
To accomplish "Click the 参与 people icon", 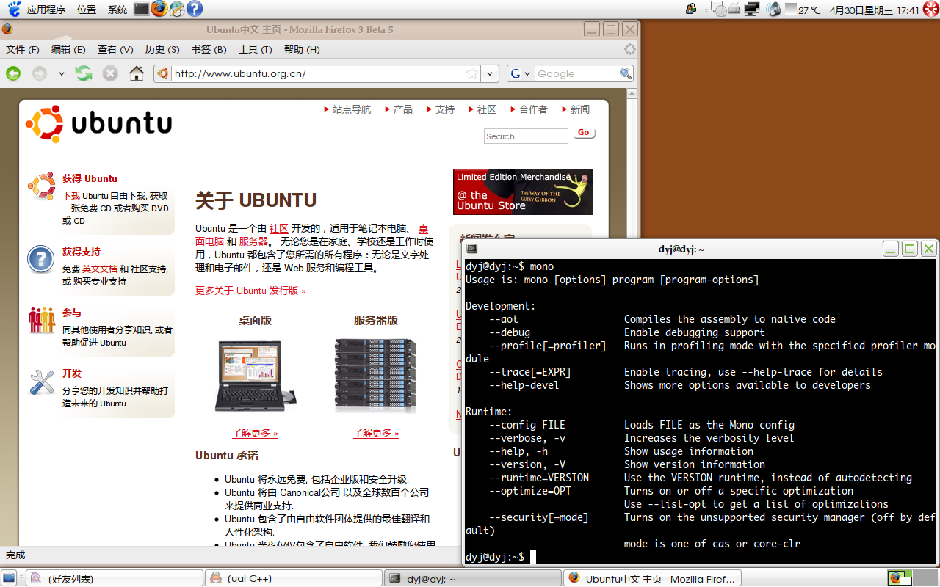I will click(42, 320).
